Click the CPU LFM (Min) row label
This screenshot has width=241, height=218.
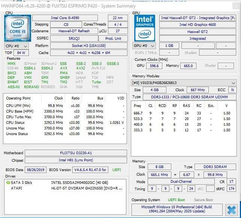point(18,106)
